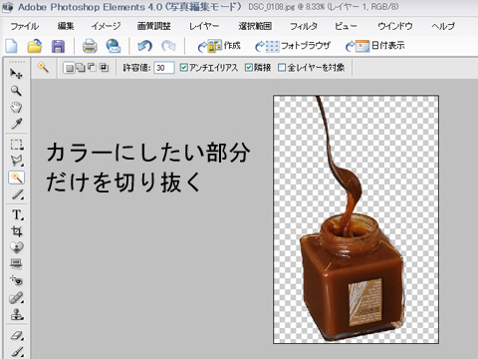Click the Attach to email globe icon
The width and height of the screenshot is (478, 359).
114,46
